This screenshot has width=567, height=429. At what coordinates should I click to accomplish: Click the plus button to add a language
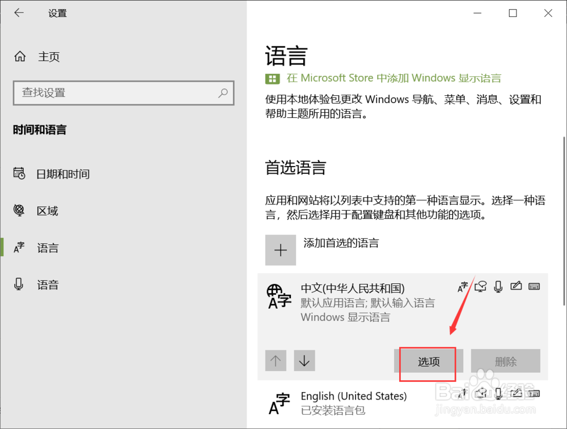[281, 250]
